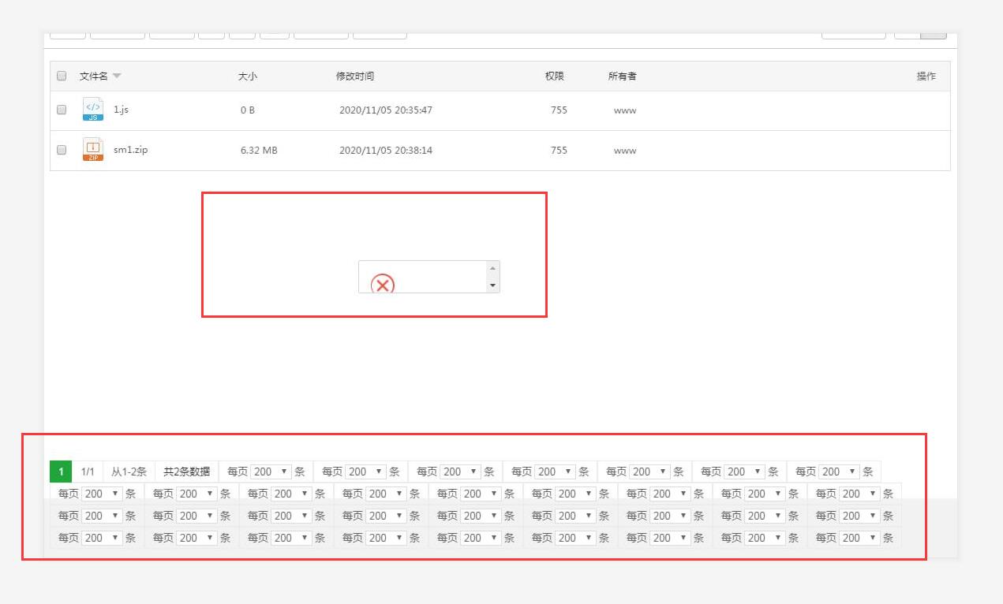1003x604 pixels.
Task: Click the JS file icon for 1.js
Action: click(93, 110)
